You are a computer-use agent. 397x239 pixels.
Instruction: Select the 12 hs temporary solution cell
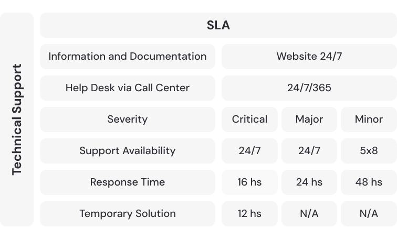(x=249, y=213)
